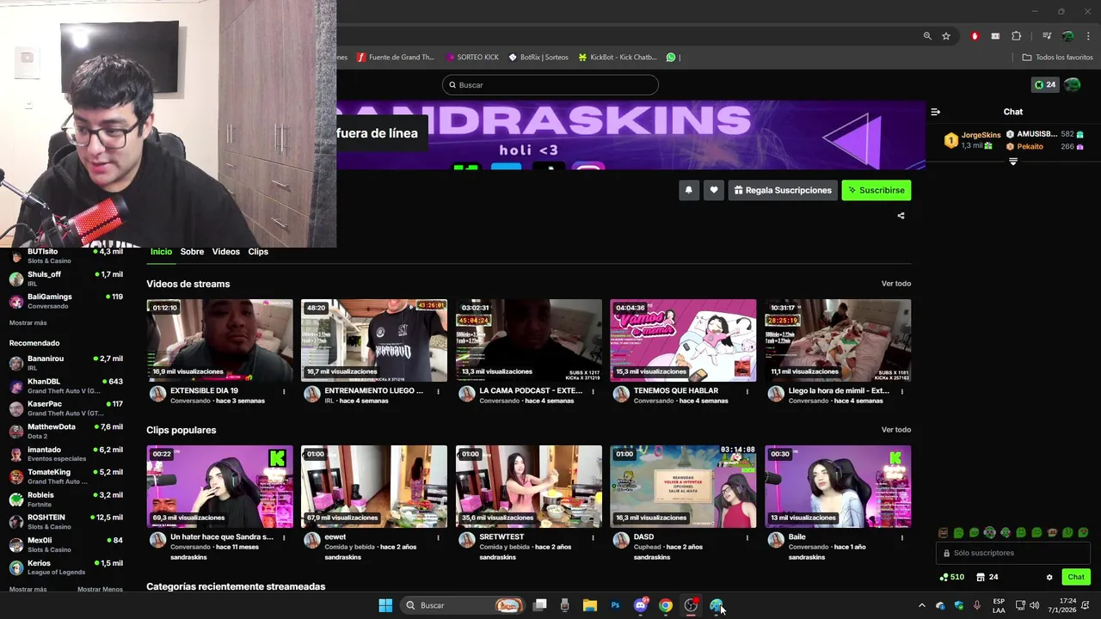Toggle the microphone tray icon
The height and width of the screenshot is (619, 1101).
(x=977, y=605)
